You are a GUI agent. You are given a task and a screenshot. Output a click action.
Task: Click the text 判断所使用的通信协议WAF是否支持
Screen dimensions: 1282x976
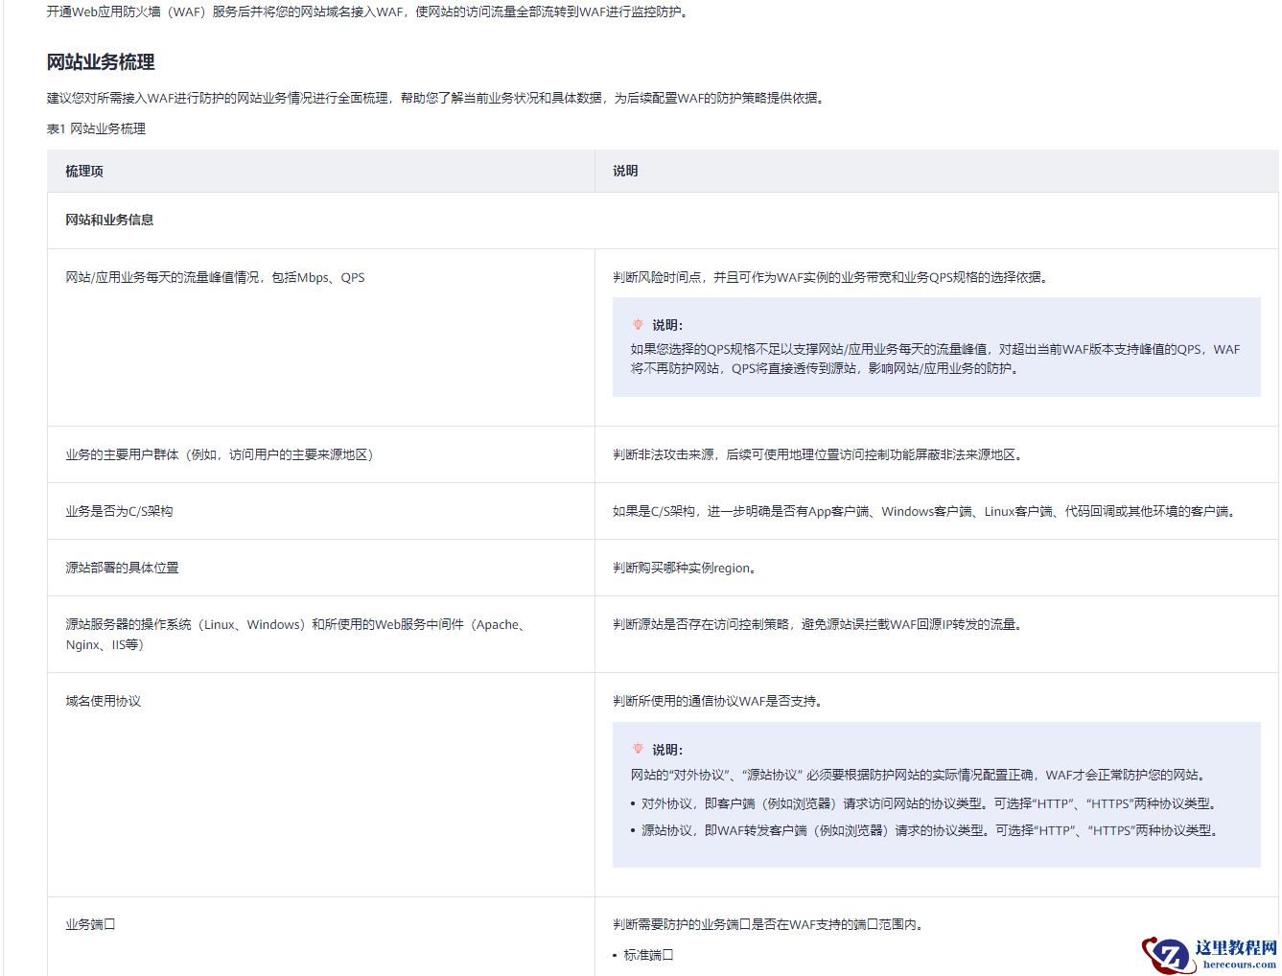tap(719, 701)
